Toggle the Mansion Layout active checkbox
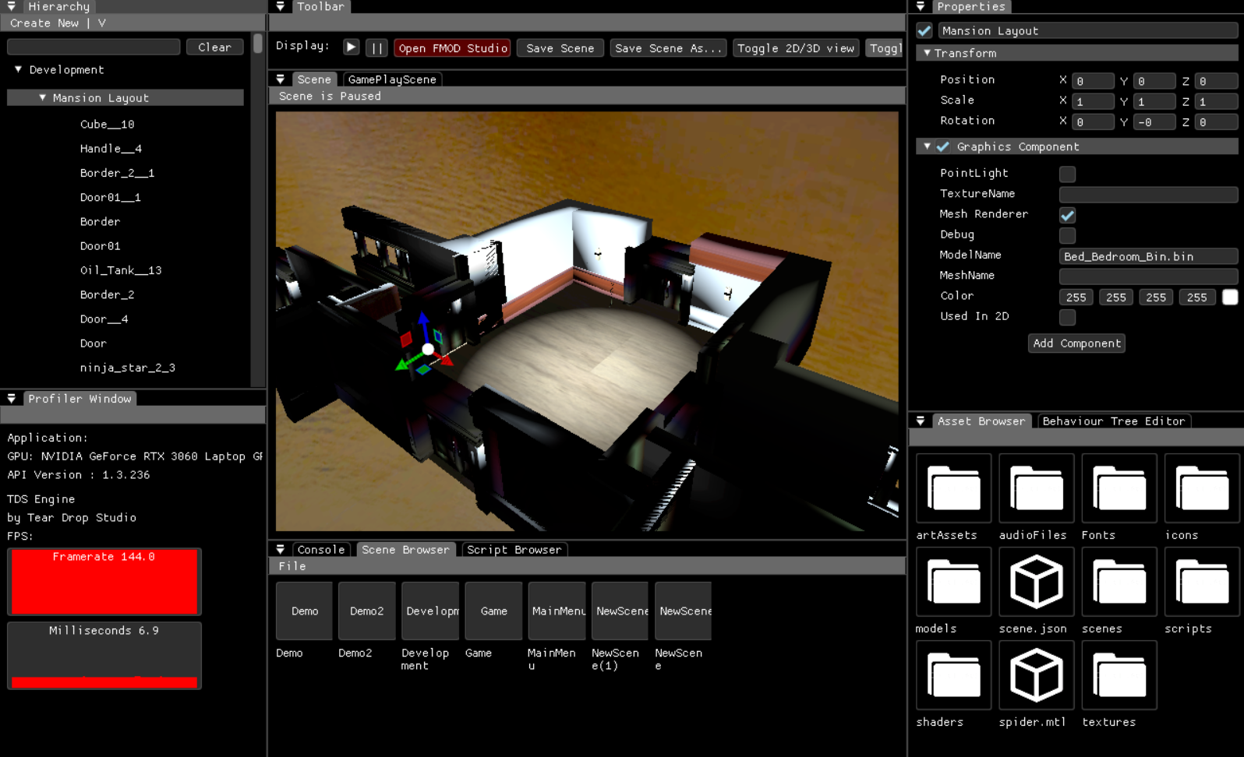Viewport: 1244px width, 757px height. pyautogui.click(x=924, y=30)
